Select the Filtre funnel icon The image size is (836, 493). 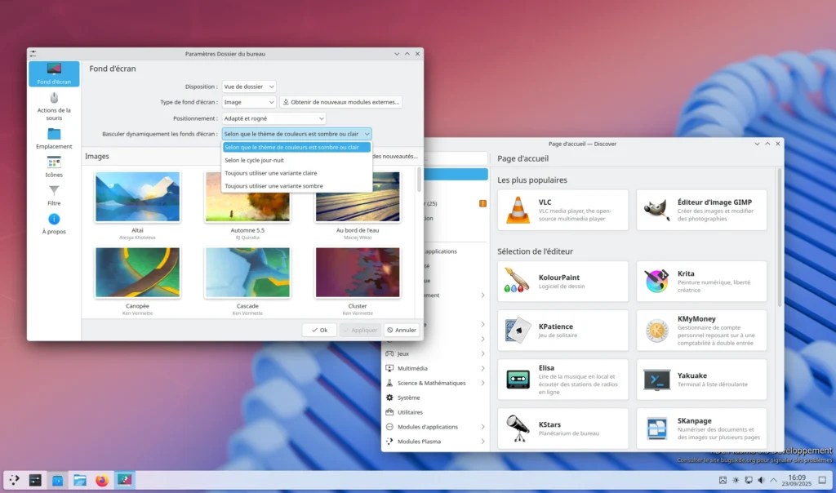[x=54, y=191]
